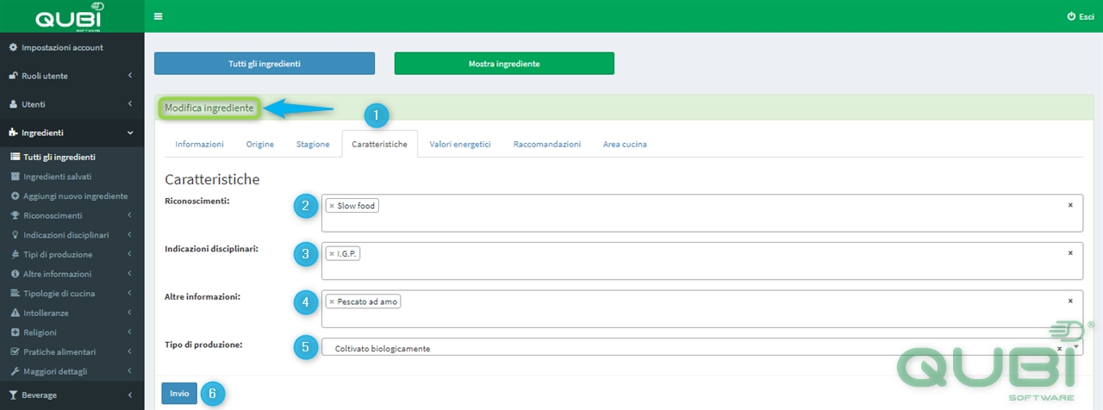The height and width of the screenshot is (410, 1103).
Task: Click the plus icon for Aggiungi nuovo ingrediente
Action: (x=15, y=196)
